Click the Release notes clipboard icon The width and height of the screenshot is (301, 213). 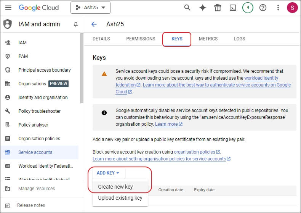tap(8, 205)
